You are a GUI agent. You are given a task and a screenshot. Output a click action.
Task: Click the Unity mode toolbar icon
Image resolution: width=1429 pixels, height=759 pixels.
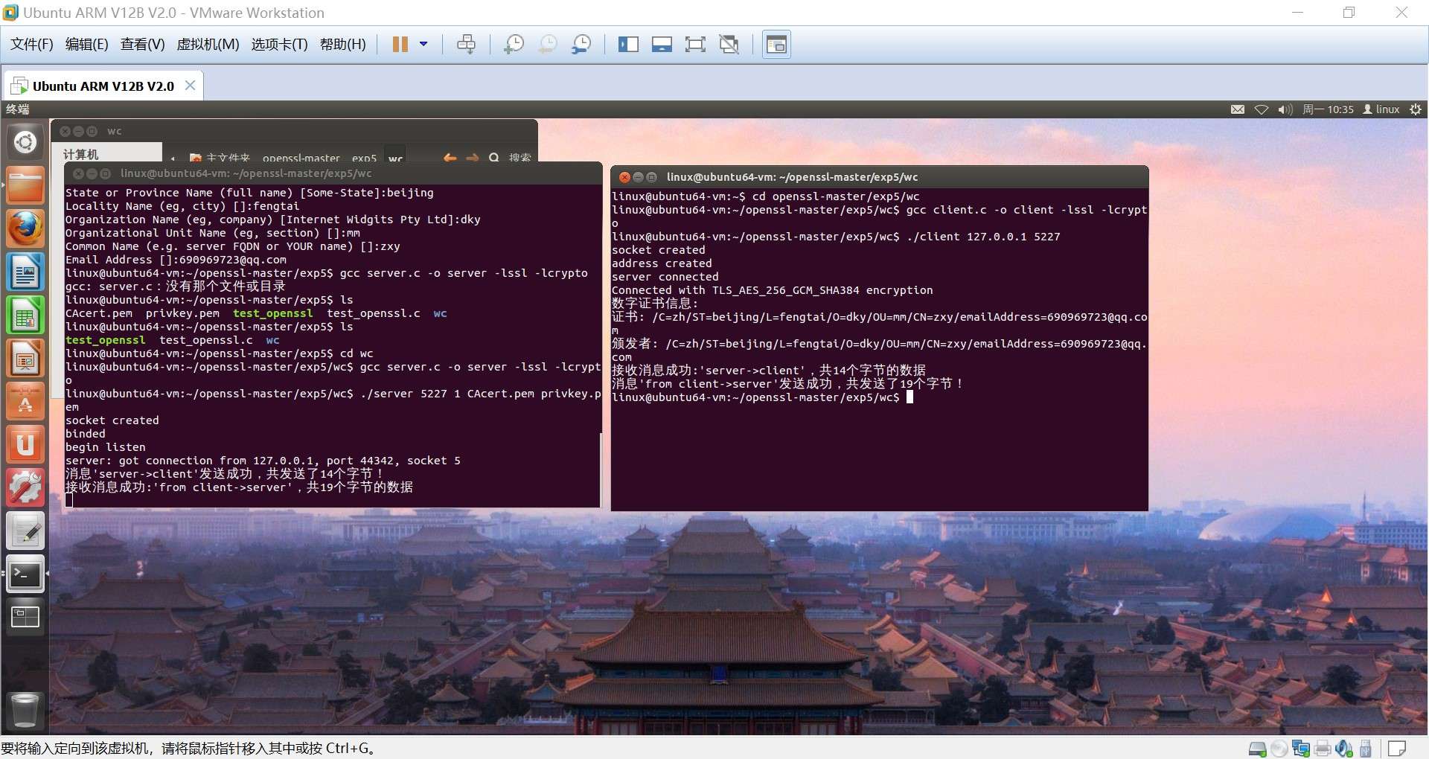729,45
